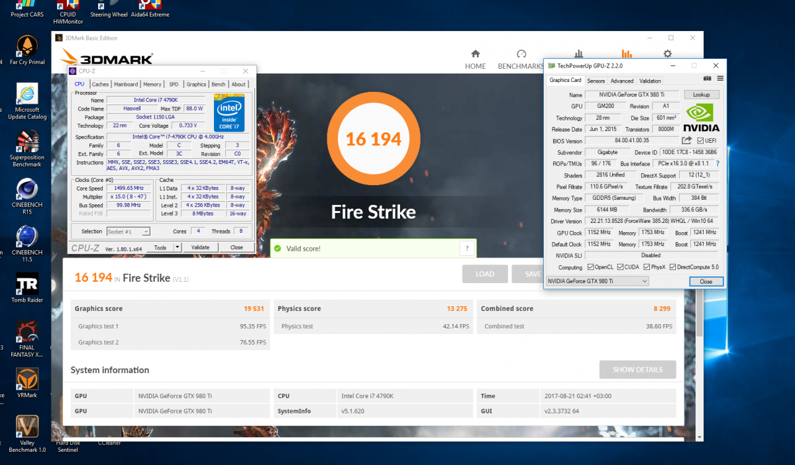795x465 pixels.
Task: Launch Tomb Raider desktop shortcut
Action: coord(27,288)
